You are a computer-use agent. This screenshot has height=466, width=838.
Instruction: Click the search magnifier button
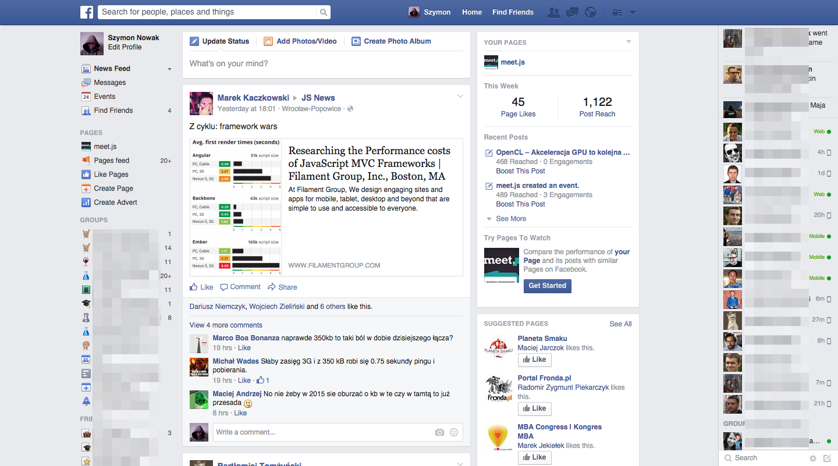[x=324, y=12]
